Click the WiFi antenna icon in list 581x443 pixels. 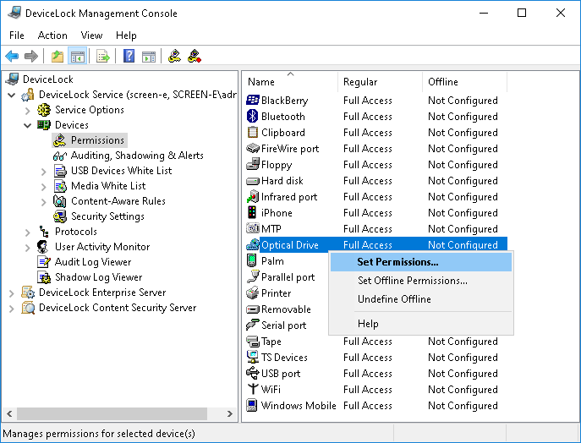tap(252, 390)
